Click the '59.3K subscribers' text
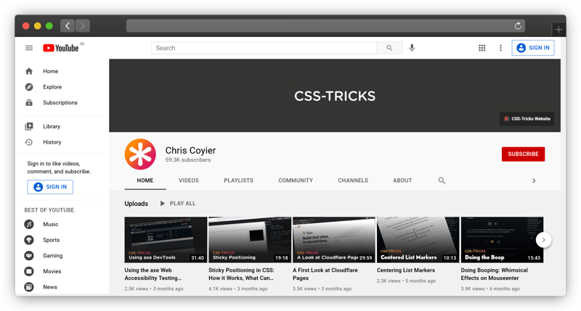The height and width of the screenshot is (311, 581). [188, 159]
